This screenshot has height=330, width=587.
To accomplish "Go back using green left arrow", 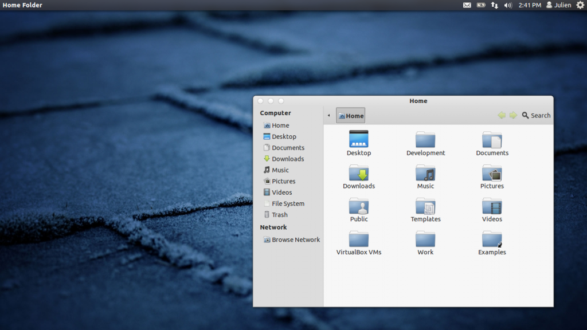I will [x=502, y=115].
